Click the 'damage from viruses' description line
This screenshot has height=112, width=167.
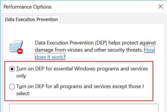[x=89, y=50]
